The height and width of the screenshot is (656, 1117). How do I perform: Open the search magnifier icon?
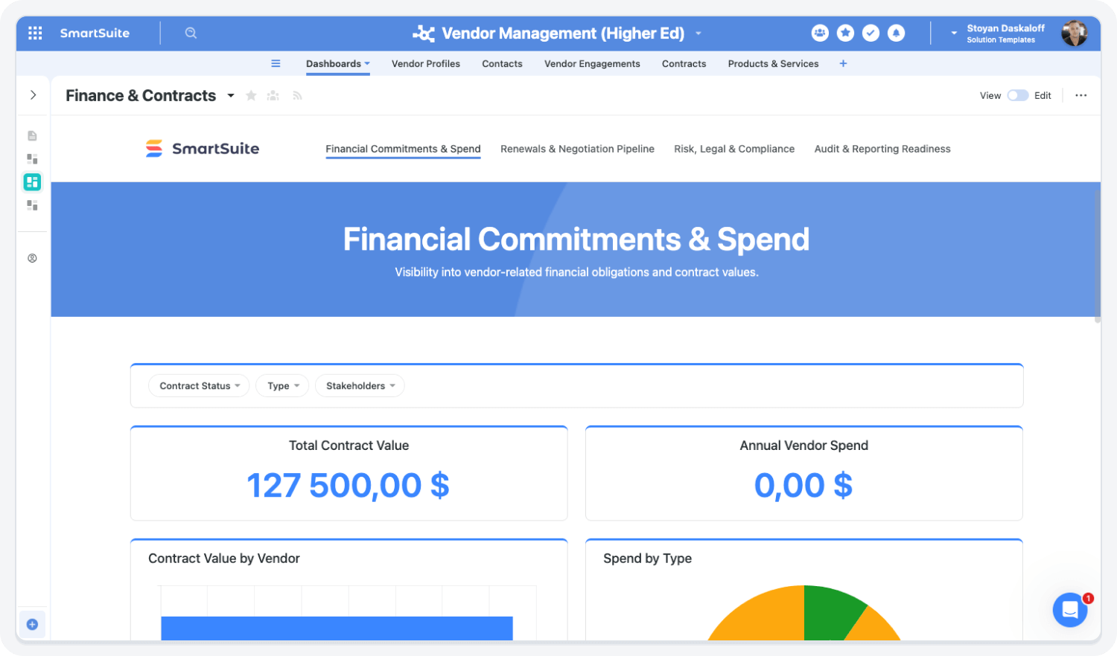[x=191, y=33]
